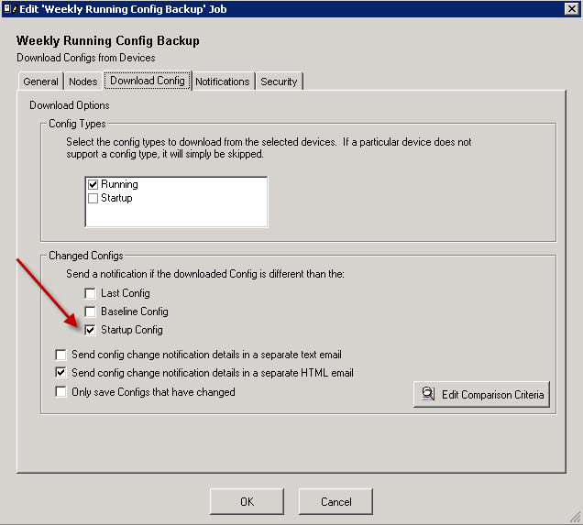Go to the Security tab

click(x=279, y=82)
